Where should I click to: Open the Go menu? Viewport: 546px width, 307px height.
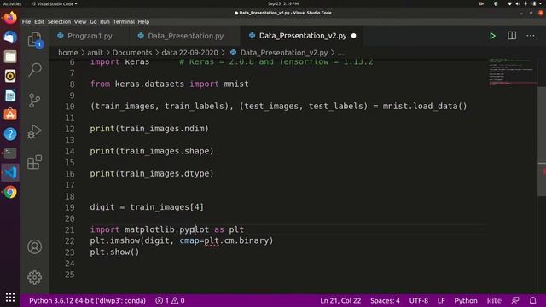(93, 21)
